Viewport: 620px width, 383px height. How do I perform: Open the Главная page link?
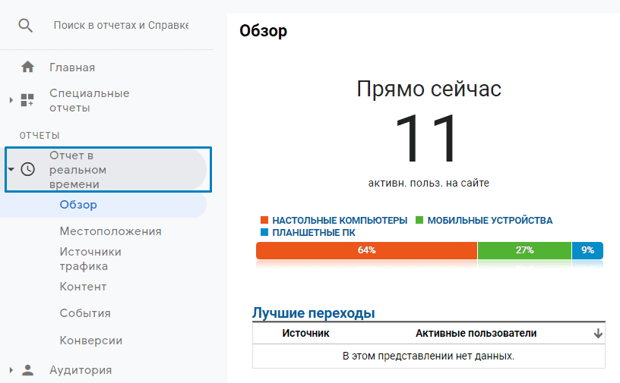(x=72, y=67)
